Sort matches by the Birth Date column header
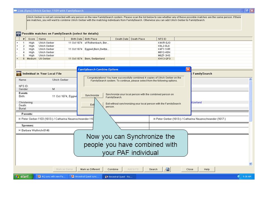This screenshot has width=268, height=201. 74,39
